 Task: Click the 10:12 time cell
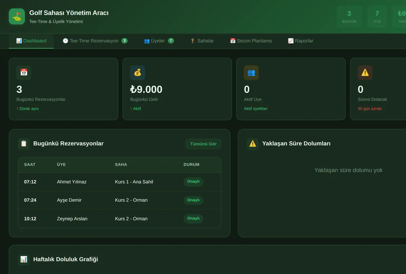click(x=30, y=219)
